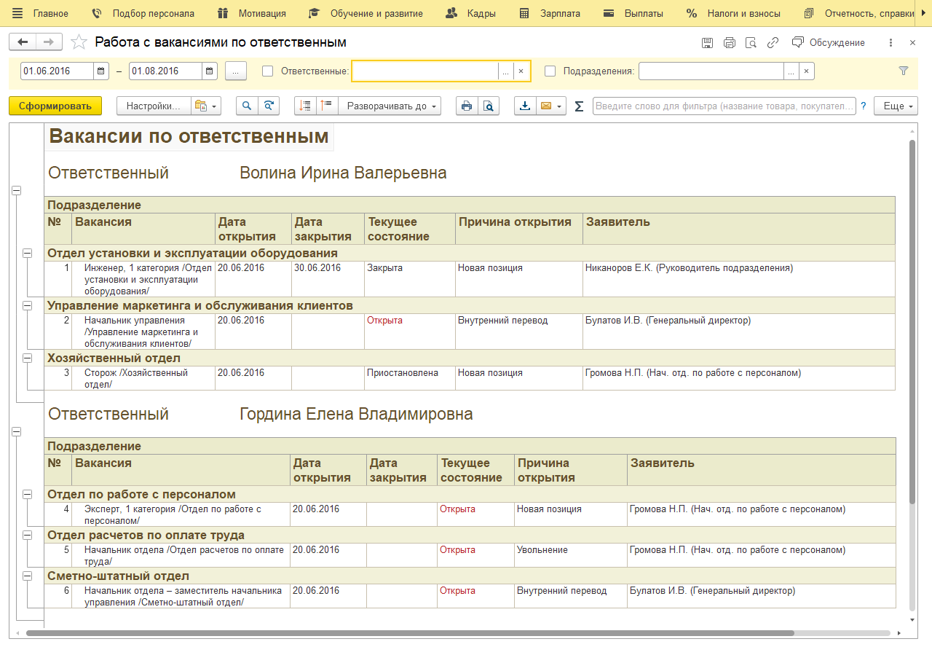Click the filter word search input field

point(724,106)
